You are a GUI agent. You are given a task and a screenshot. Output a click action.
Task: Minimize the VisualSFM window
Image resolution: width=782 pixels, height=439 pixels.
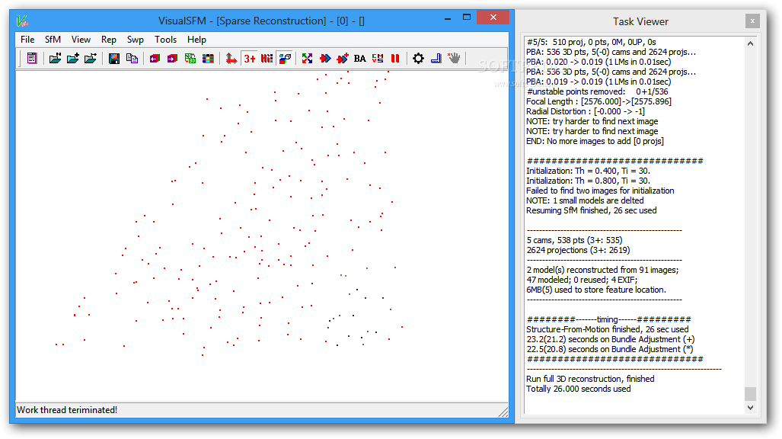point(448,18)
